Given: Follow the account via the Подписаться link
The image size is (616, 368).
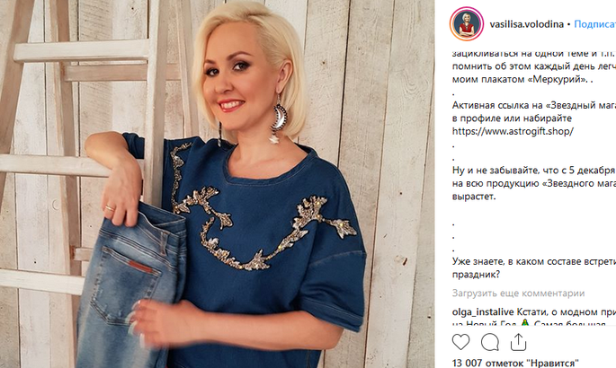Looking at the screenshot, I should [x=594, y=24].
